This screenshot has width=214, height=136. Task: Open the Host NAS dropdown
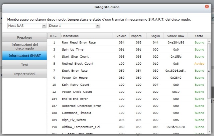pyautogui.click(x=26, y=25)
